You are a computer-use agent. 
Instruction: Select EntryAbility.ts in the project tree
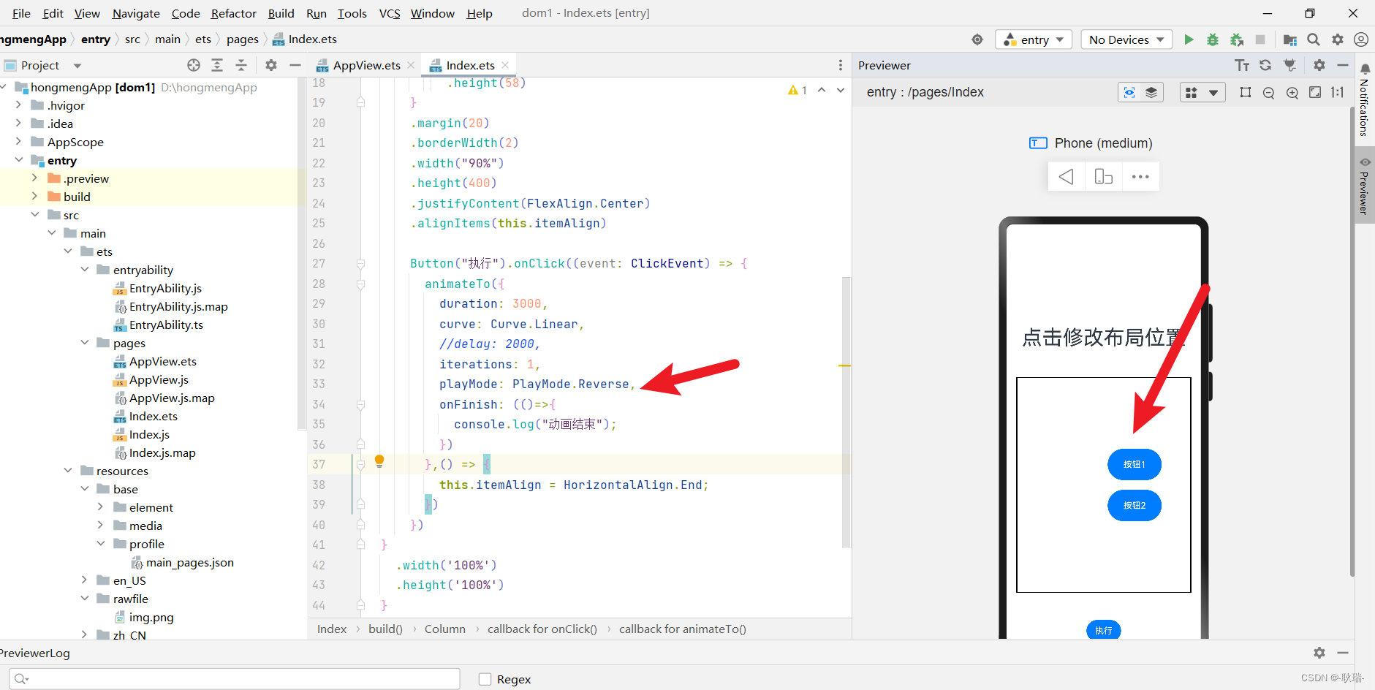(x=166, y=325)
